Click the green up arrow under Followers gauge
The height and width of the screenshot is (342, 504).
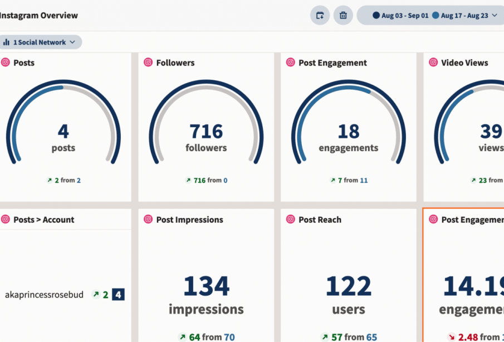(188, 180)
